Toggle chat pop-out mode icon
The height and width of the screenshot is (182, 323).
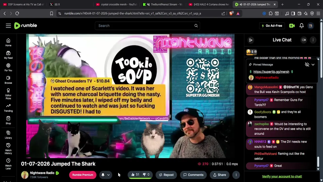(x=304, y=40)
